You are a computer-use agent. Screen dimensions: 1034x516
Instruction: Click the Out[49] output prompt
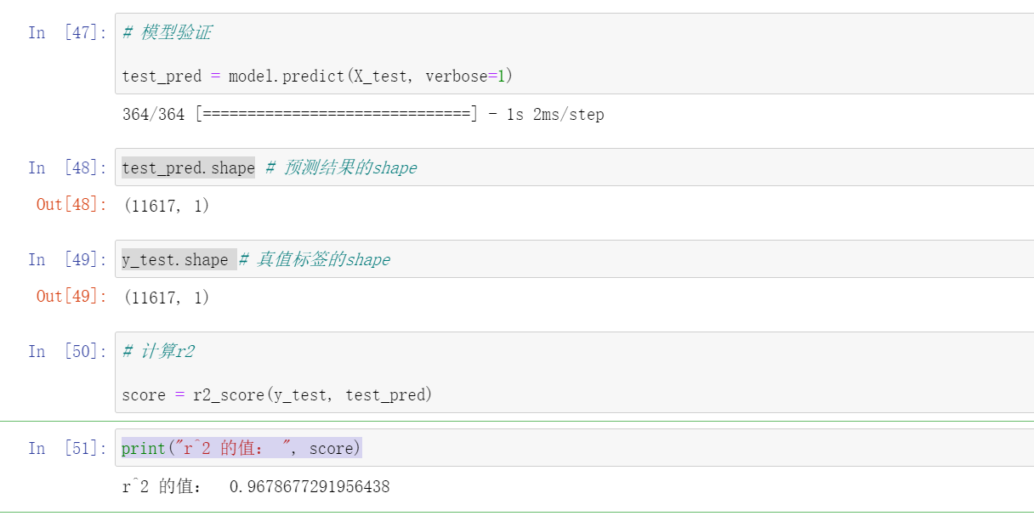point(71,297)
